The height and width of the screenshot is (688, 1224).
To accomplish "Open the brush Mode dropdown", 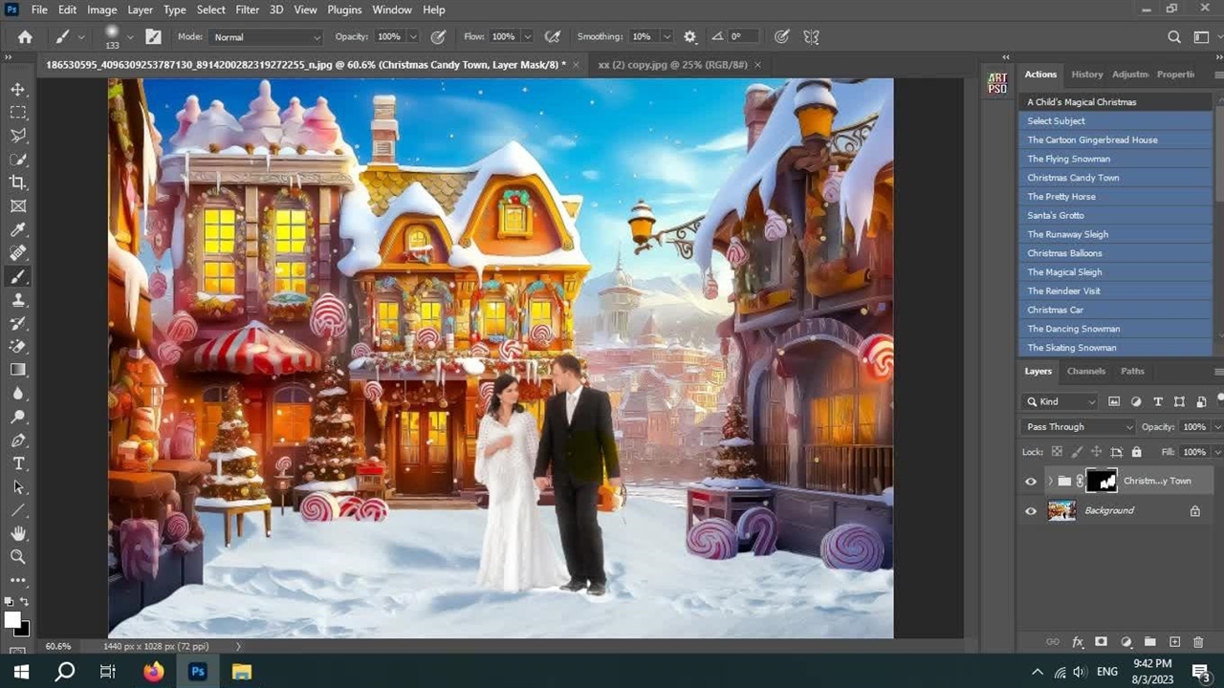I will [266, 37].
